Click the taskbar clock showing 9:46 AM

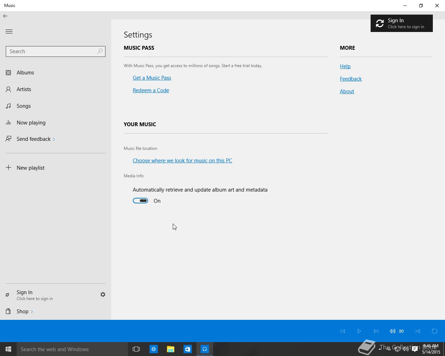[x=431, y=349]
